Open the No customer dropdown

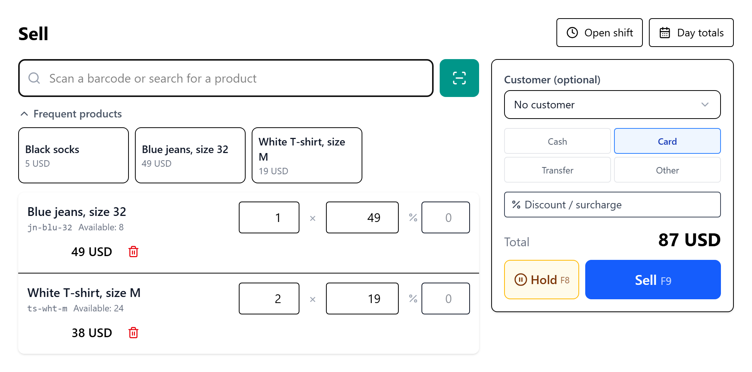tap(612, 105)
